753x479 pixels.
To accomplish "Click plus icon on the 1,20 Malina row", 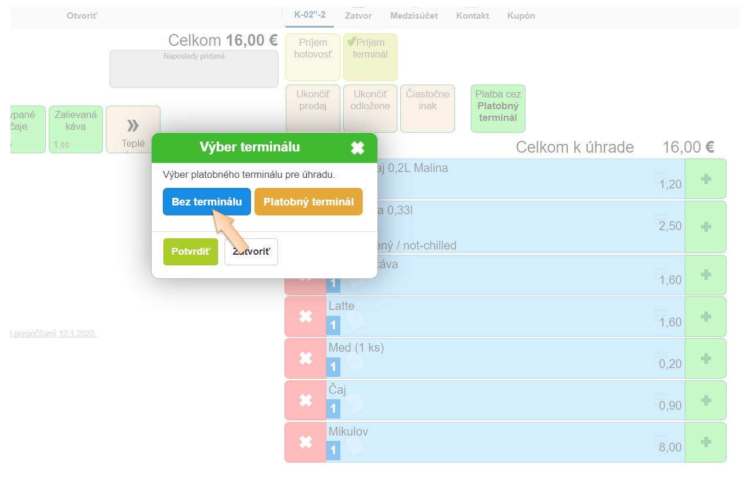I will click(705, 178).
